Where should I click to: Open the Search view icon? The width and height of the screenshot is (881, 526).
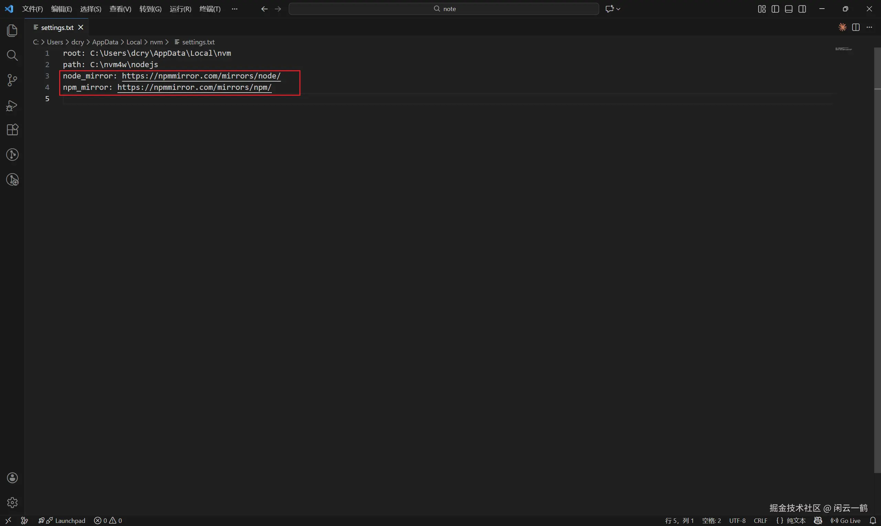12,55
